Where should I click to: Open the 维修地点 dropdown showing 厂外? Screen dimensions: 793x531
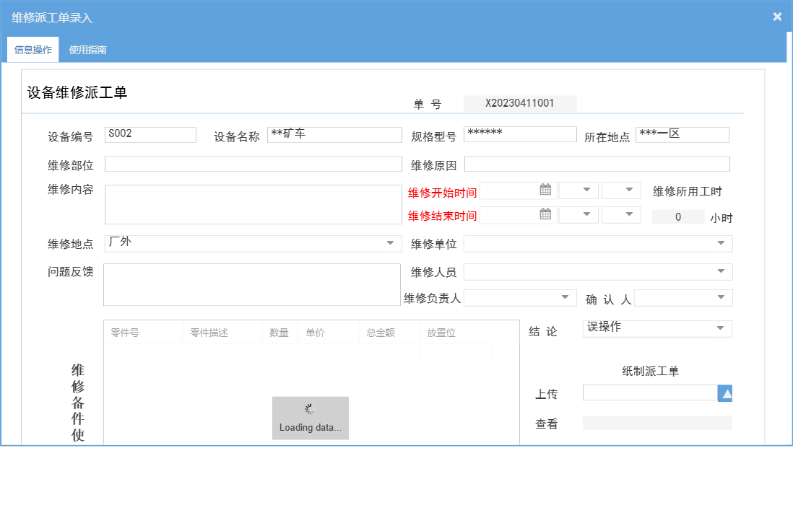pos(391,243)
